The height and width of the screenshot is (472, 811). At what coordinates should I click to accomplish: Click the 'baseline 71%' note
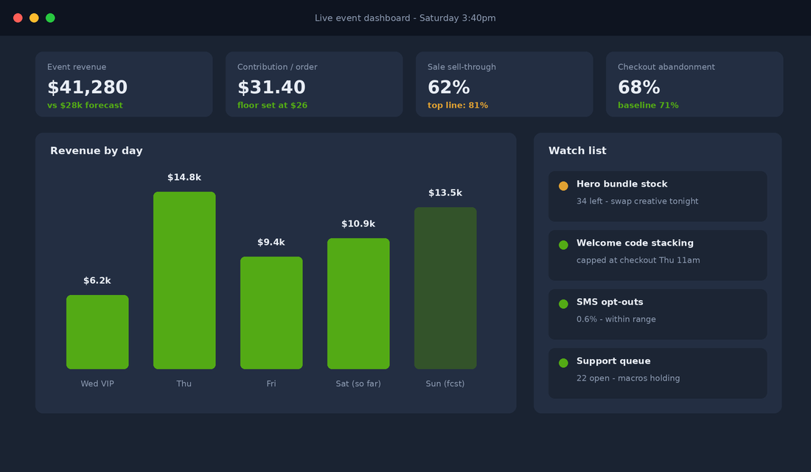coord(648,105)
